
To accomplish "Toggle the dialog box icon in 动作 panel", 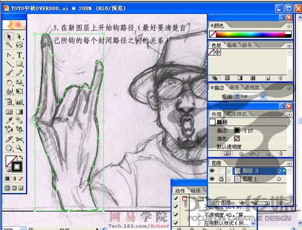I will (184, 198).
